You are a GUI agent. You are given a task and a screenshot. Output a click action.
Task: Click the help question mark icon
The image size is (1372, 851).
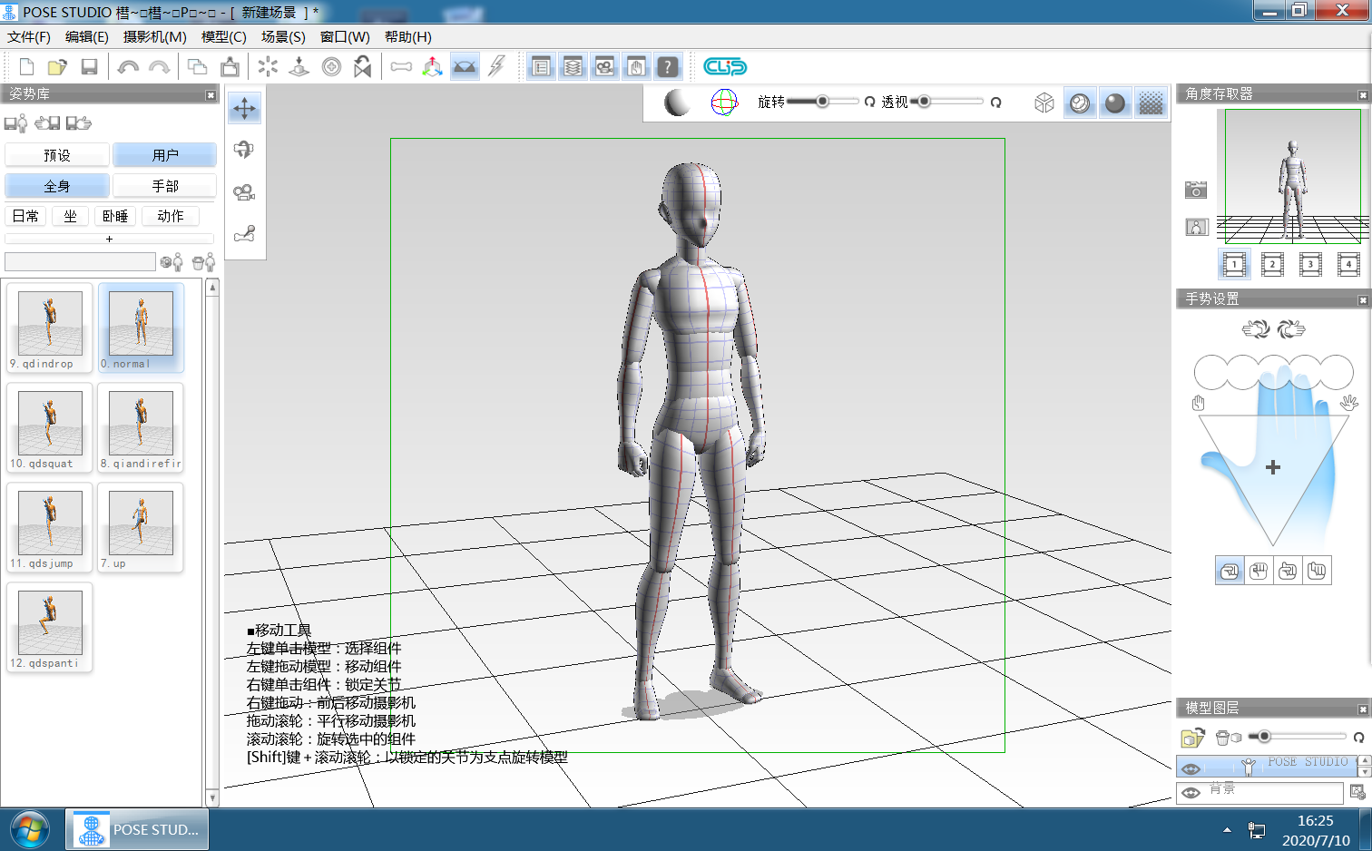668,67
